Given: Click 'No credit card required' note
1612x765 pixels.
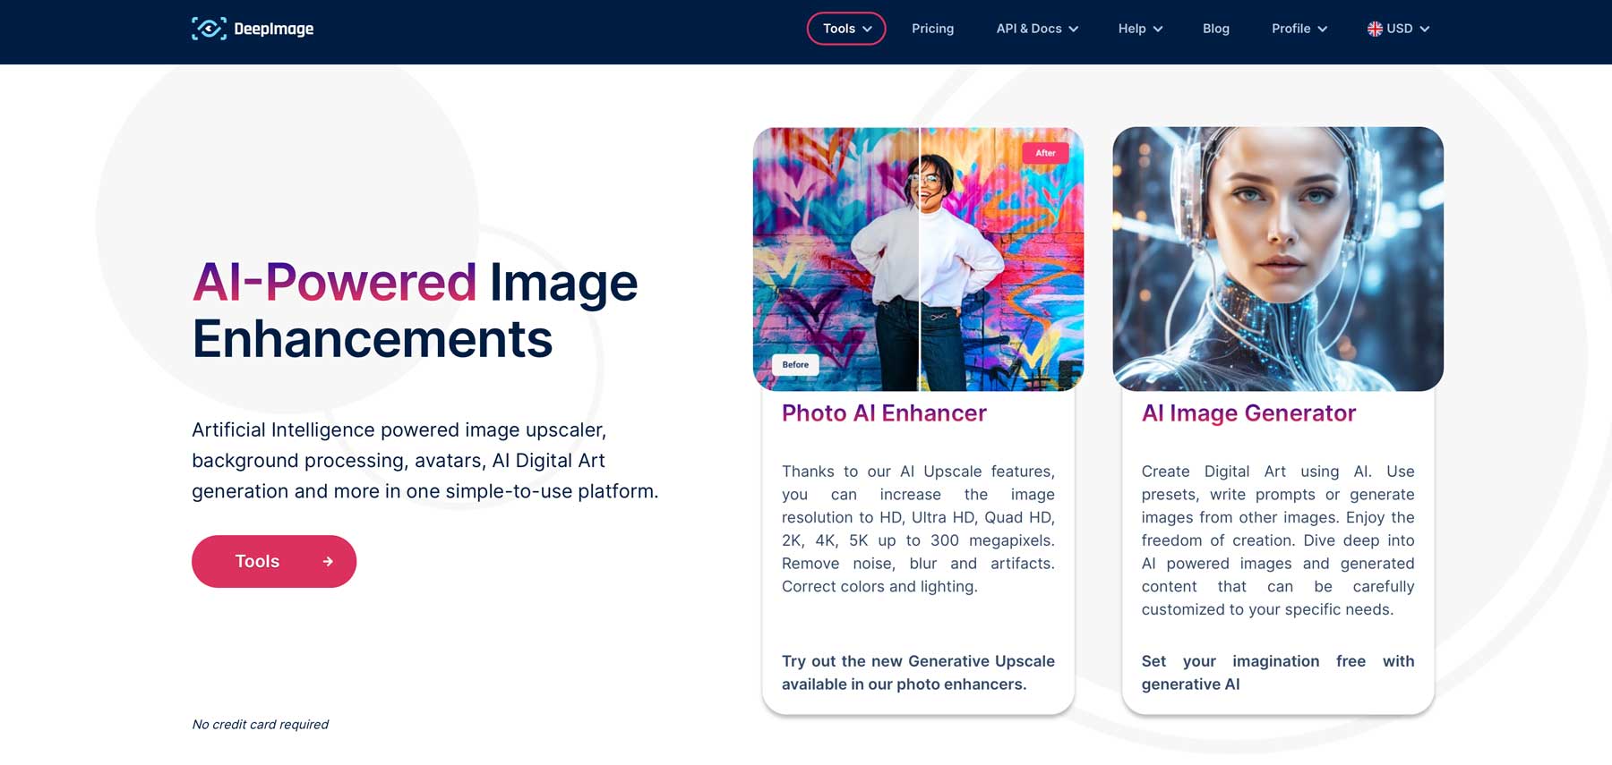Looking at the screenshot, I should point(261,725).
